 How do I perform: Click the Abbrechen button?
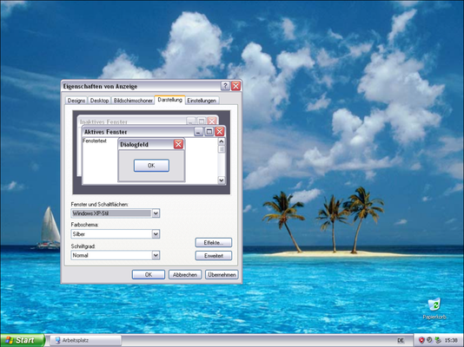pyautogui.click(x=185, y=274)
